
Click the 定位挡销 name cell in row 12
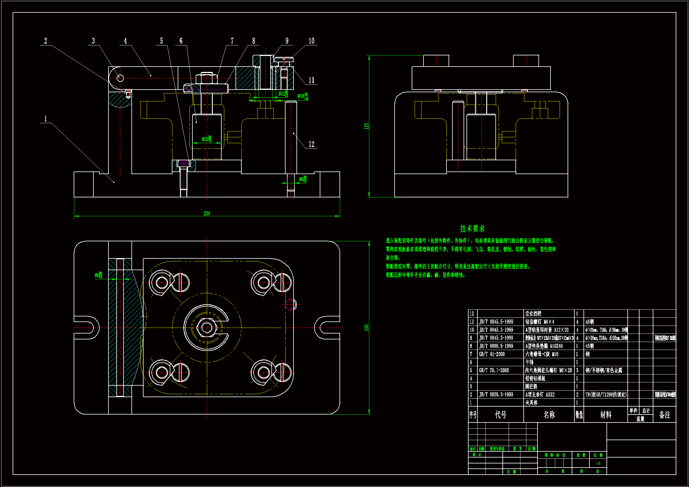coord(533,314)
